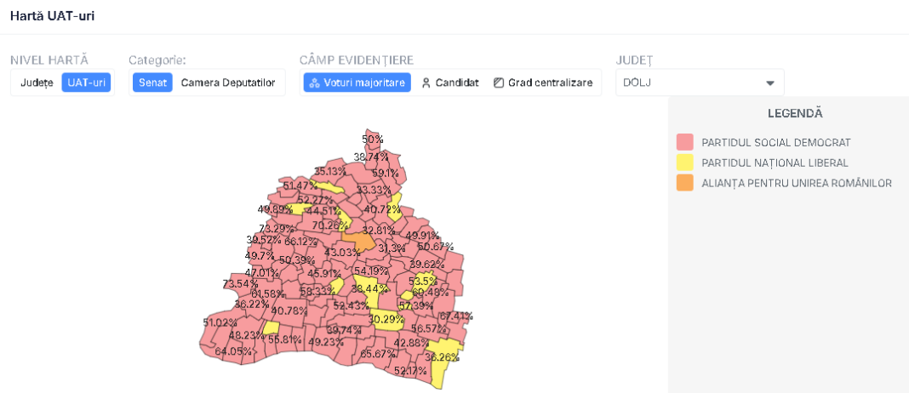Click the 50% region at map's top

(373, 140)
